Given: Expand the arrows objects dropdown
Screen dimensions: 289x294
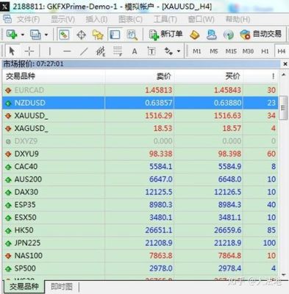Looking at the screenshot, I should coord(179,51).
